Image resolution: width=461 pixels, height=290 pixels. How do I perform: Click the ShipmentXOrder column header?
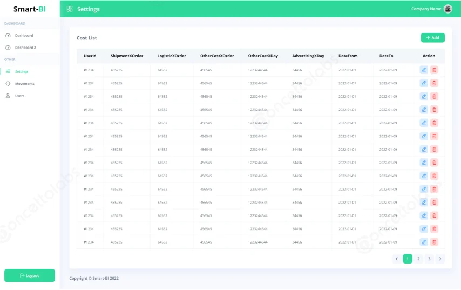pyautogui.click(x=127, y=56)
